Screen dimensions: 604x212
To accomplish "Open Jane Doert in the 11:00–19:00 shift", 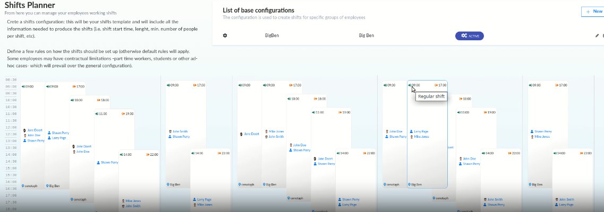I will tap(325, 158).
